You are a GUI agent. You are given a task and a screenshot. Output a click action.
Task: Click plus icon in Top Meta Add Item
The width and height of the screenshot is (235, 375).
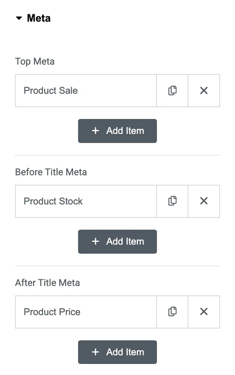click(95, 131)
